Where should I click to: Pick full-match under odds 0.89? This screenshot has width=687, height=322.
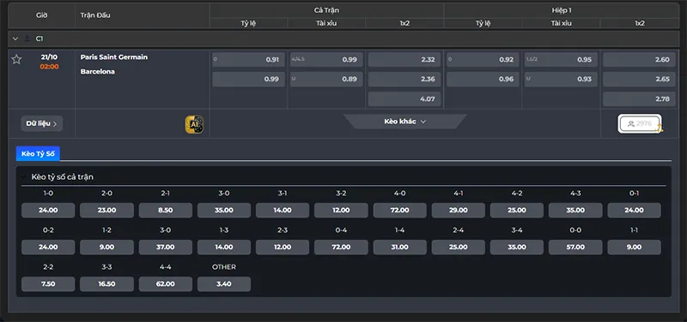coord(326,79)
